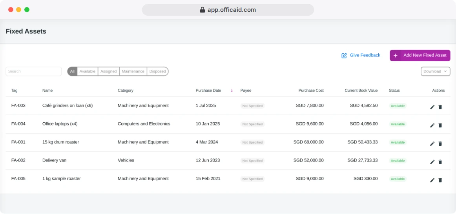Sort by Purchase Cost column header
The image size is (456, 214).
311,91
